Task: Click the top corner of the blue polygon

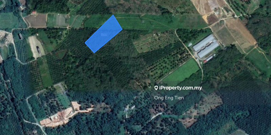Action: point(113,15)
